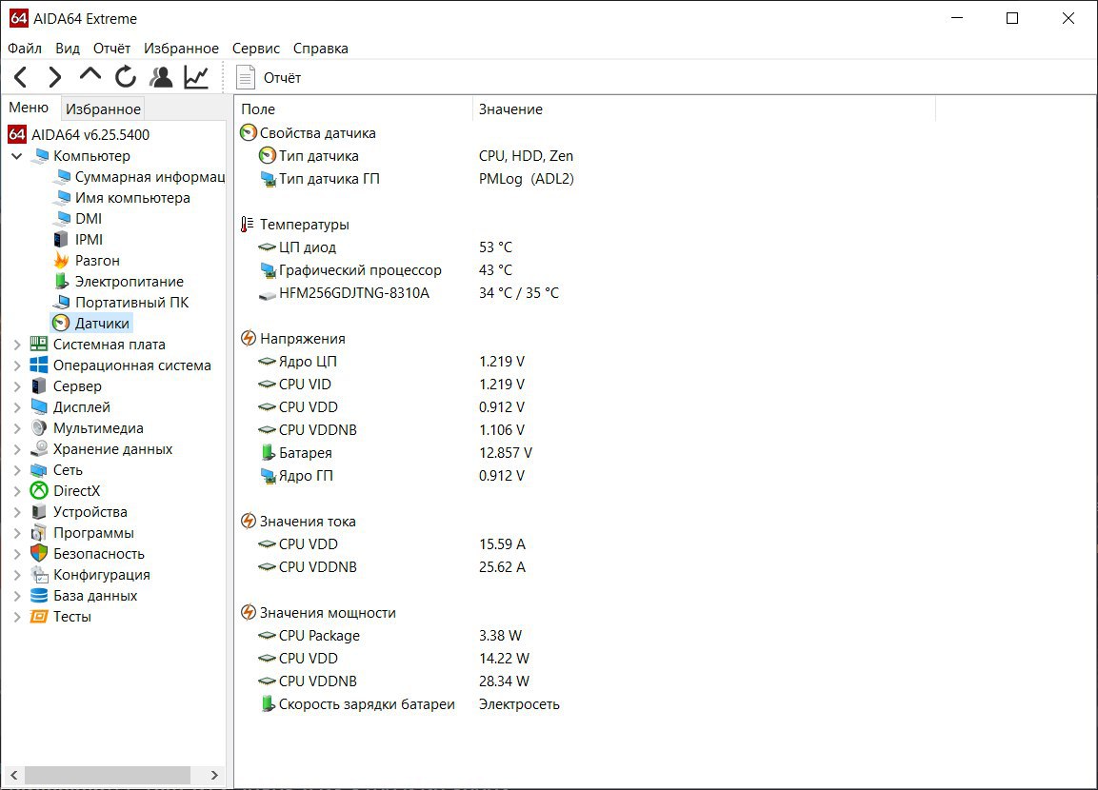The height and width of the screenshot is (790, 1098).
Task: Go forward with the right arrow toolbar icon
Action: [x=54, y=77]
